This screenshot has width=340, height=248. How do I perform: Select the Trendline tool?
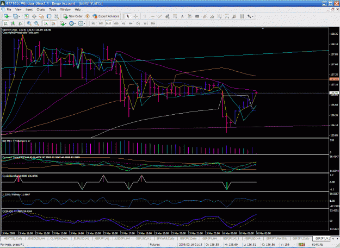click(160, 16)
